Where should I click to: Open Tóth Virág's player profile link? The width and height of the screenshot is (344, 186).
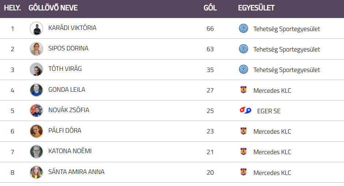[x=65, y=69]
